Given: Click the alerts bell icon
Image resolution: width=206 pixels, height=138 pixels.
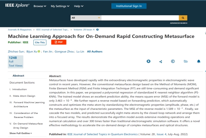Looking at the screenshot, I should point(199,61).
